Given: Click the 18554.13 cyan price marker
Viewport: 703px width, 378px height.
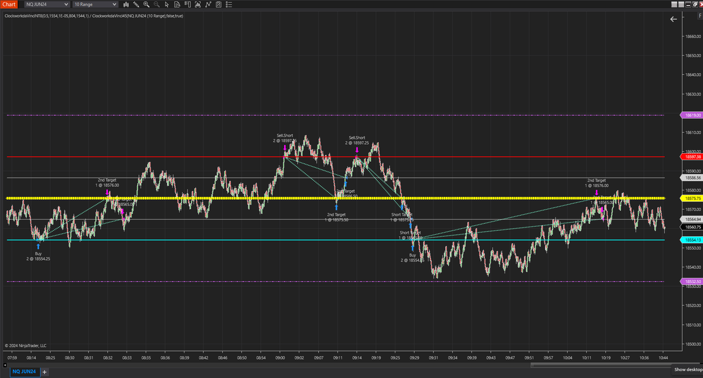Looking at the screenshot, I should click(692, 240).
